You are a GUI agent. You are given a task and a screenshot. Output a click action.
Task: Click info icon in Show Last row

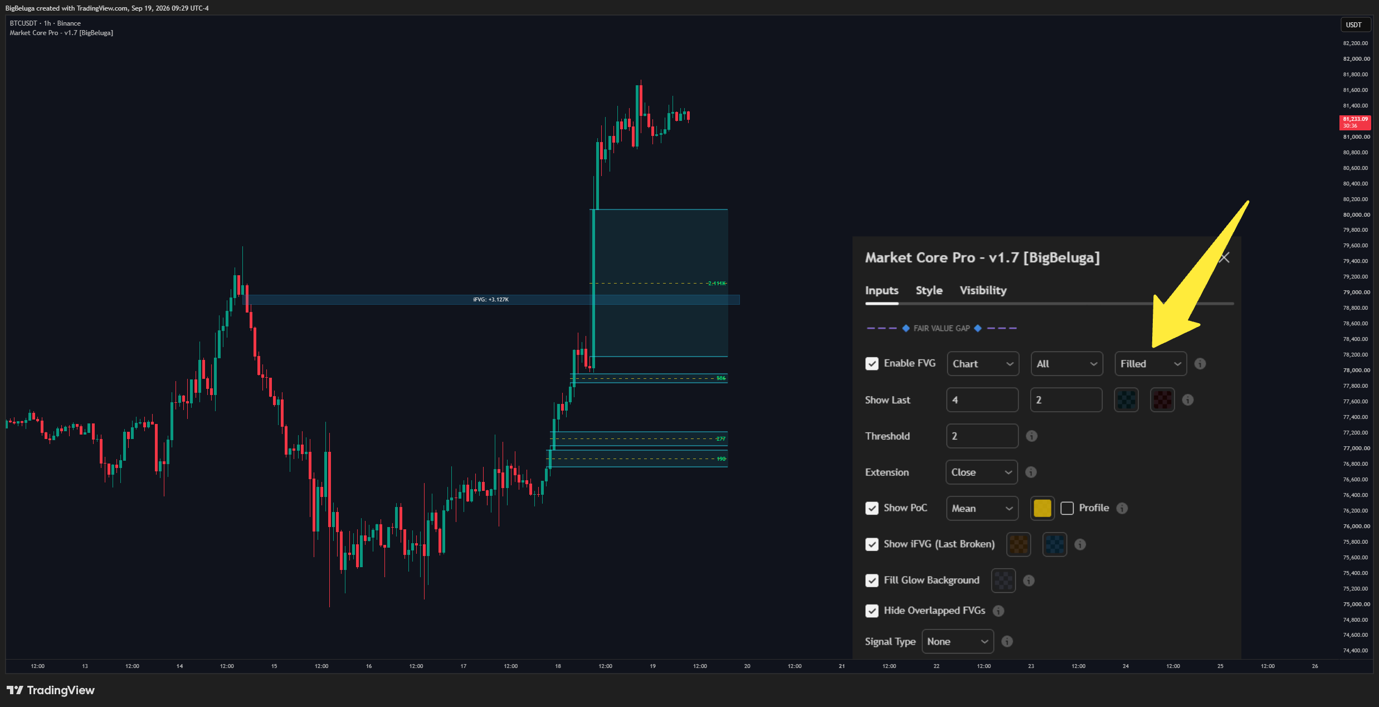pyautogui.click(x=1187, y=400)
